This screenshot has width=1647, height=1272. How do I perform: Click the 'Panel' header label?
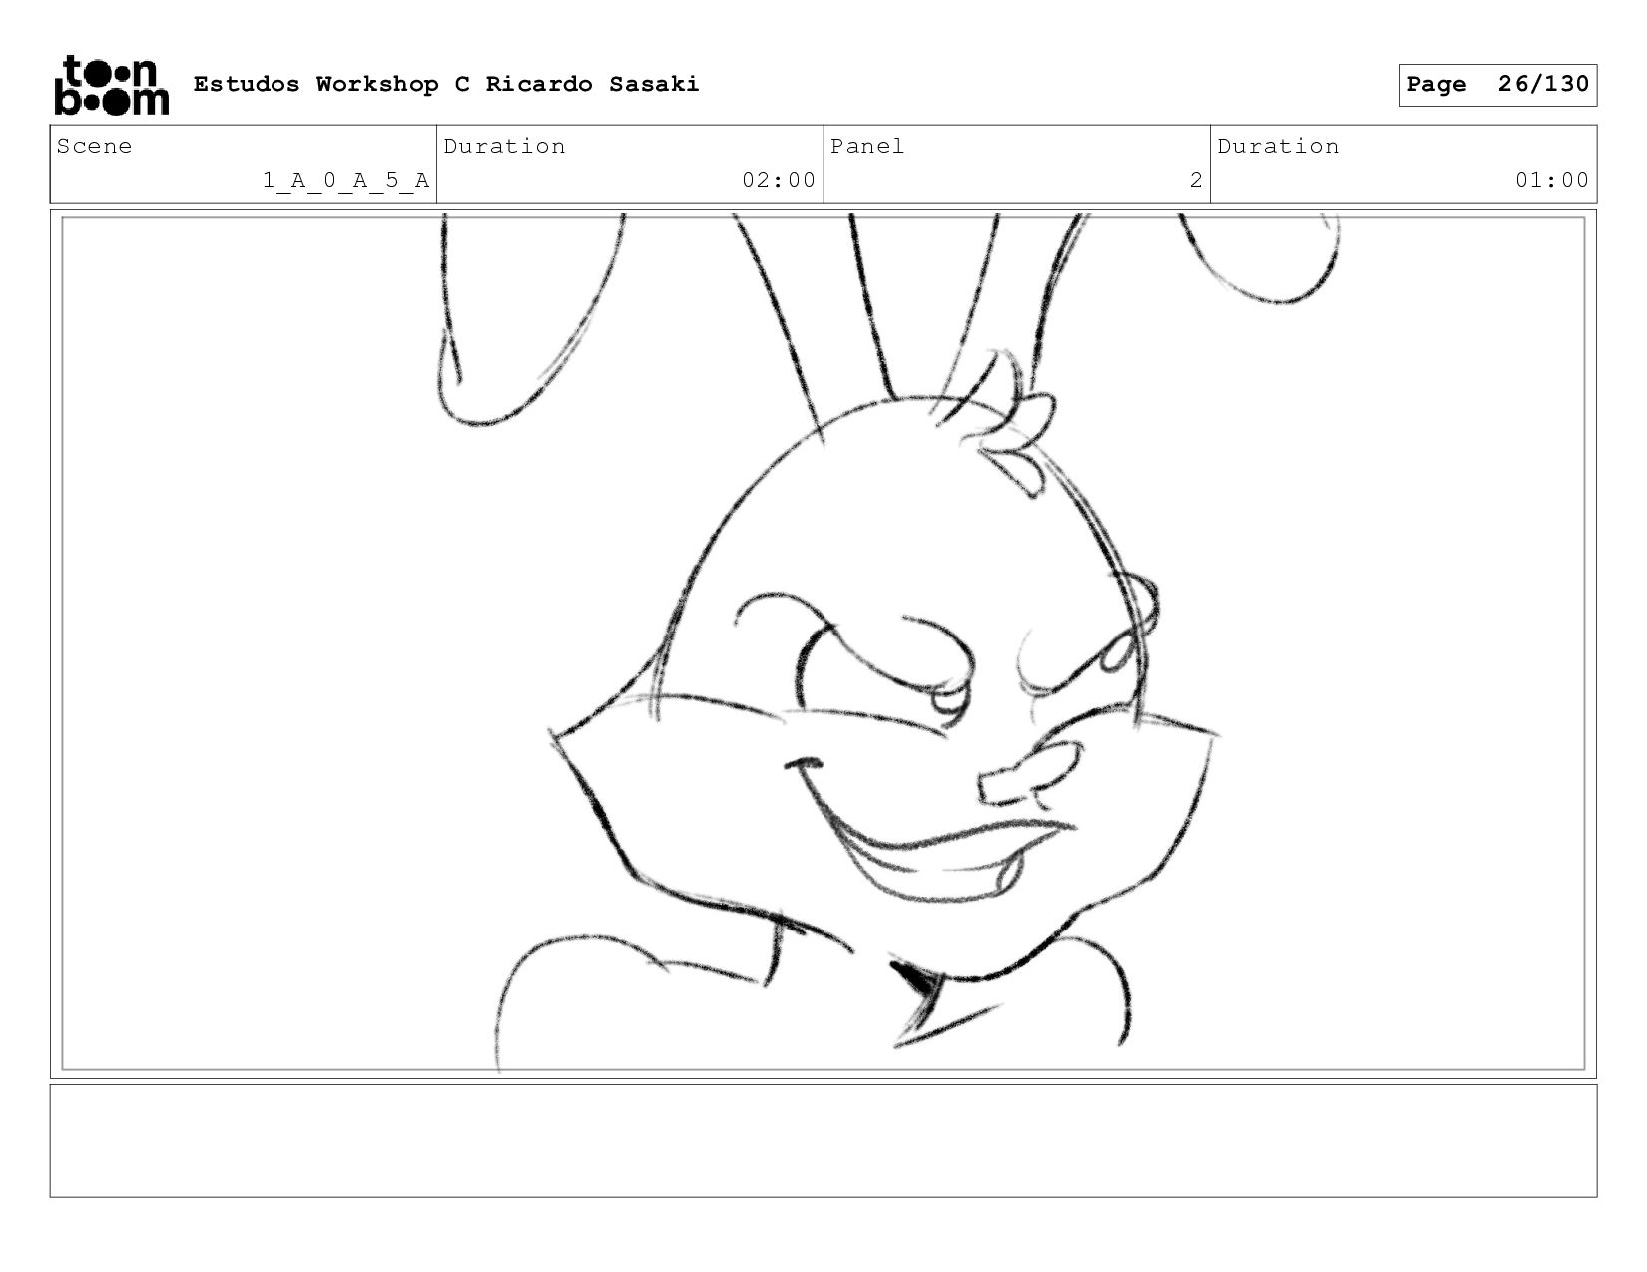867,147
